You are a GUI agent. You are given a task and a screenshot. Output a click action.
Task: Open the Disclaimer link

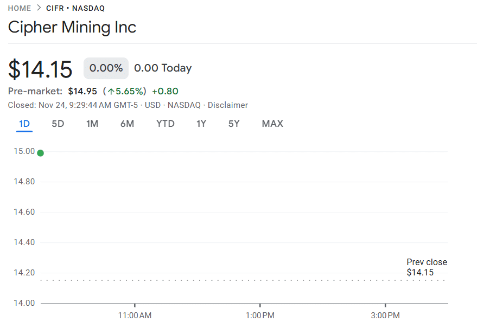(227, 105)
